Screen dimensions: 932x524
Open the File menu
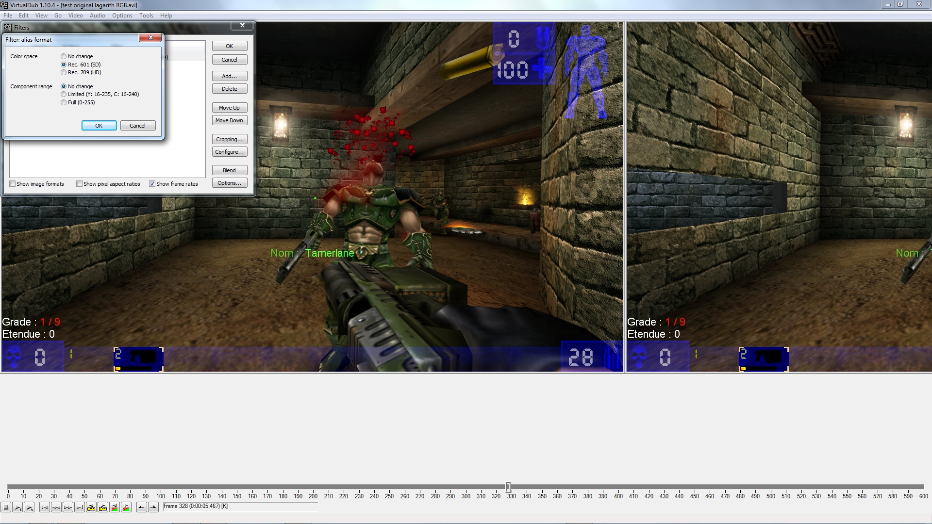8,16
